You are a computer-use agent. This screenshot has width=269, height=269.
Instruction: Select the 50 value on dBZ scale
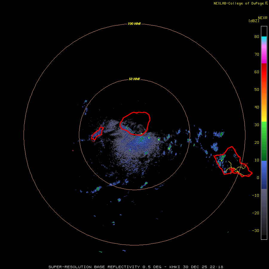[257, 90]
